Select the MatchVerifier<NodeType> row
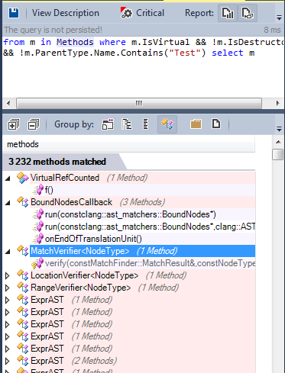285x373 pixels. click(x=143, y=251)
